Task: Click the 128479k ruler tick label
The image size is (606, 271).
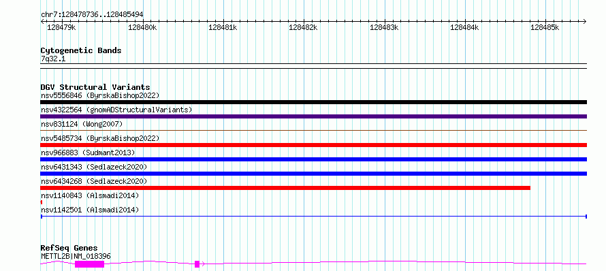Action: (61, 27)
